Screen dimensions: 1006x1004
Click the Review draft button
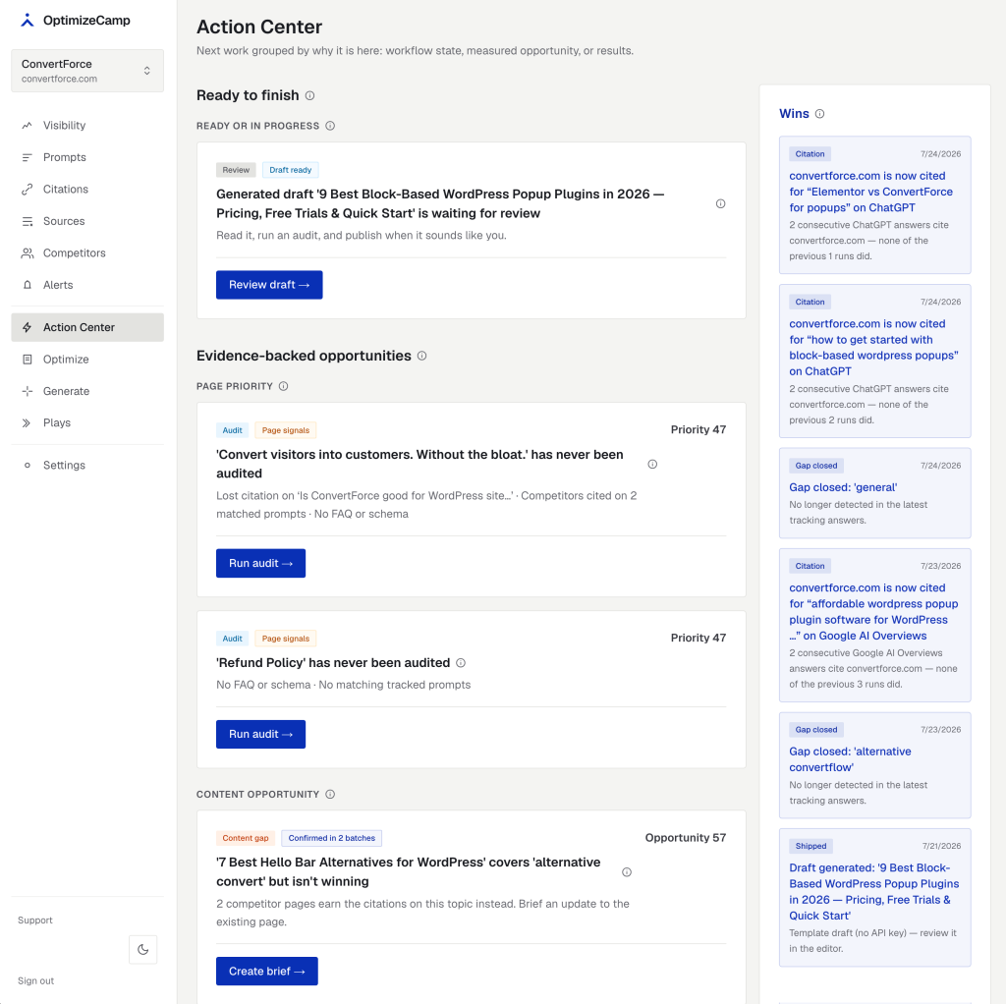point(269,285)
